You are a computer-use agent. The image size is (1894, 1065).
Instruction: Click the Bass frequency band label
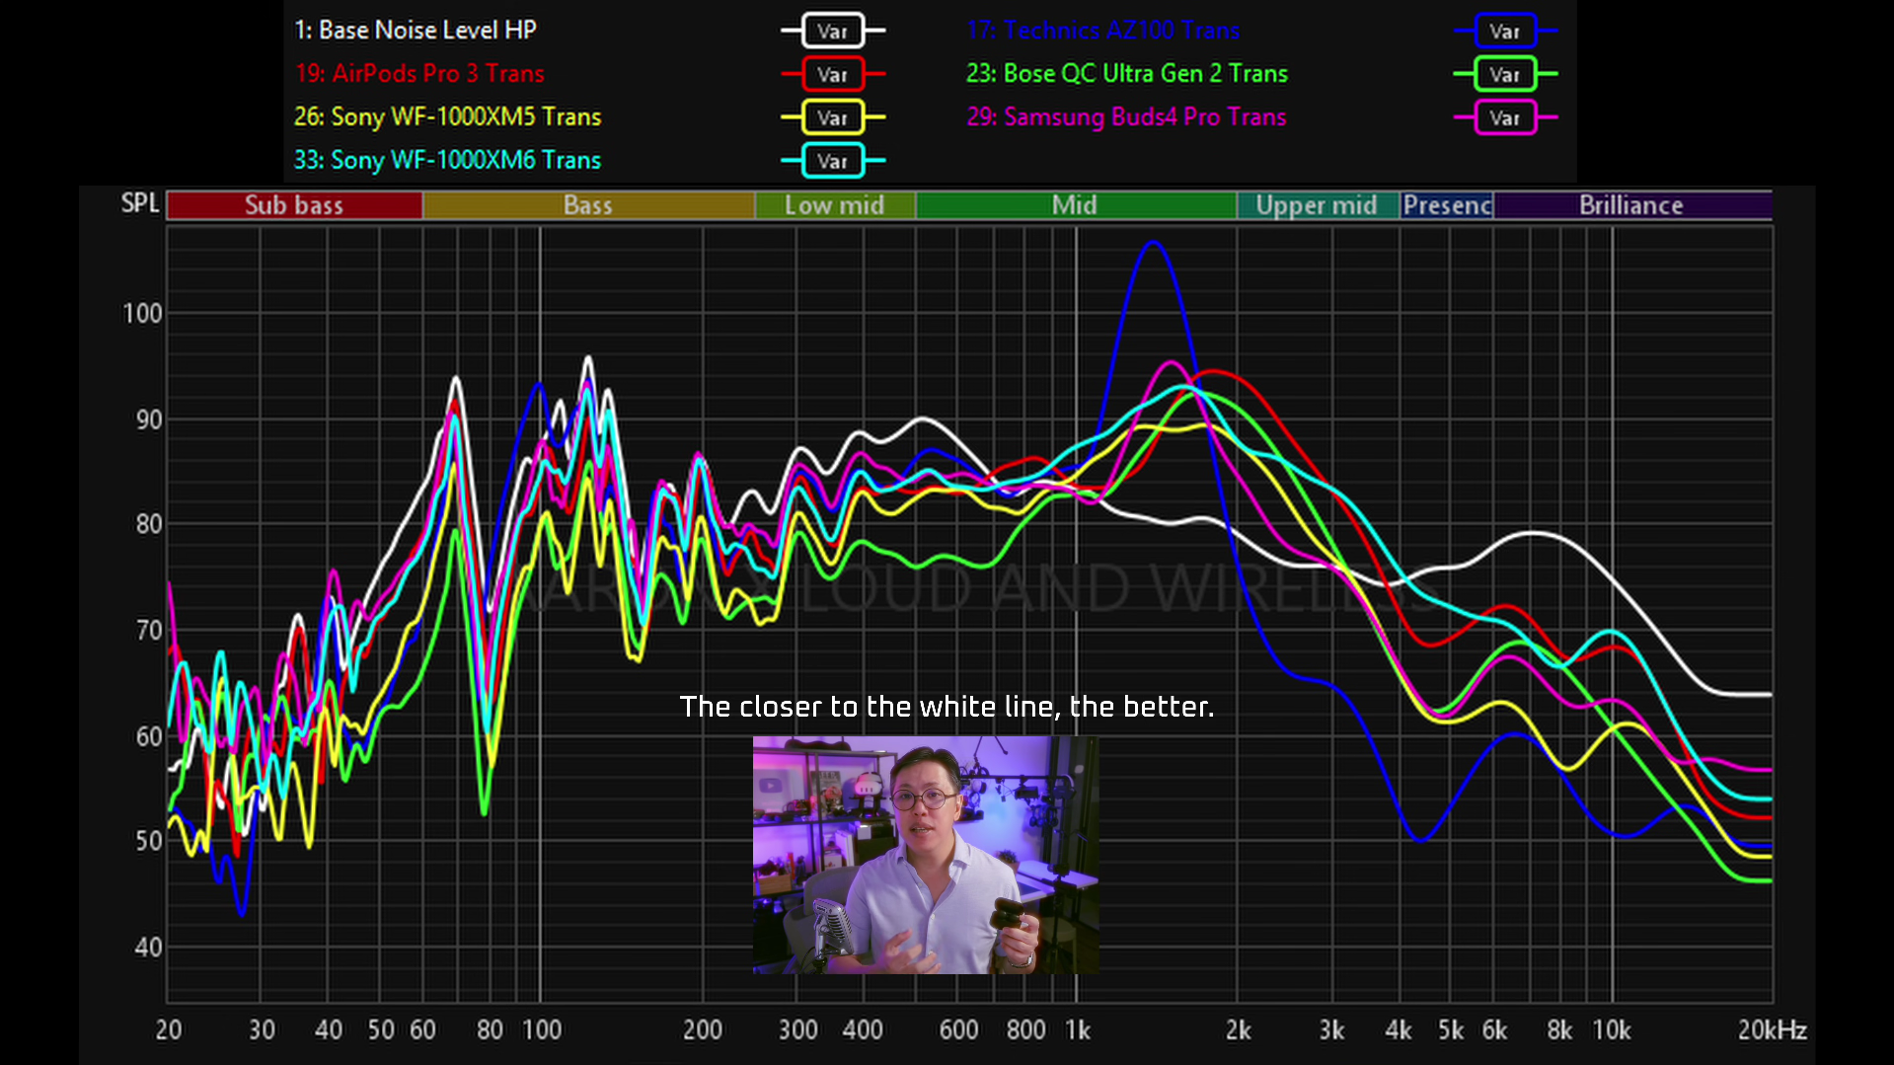[x=588, y=205]
